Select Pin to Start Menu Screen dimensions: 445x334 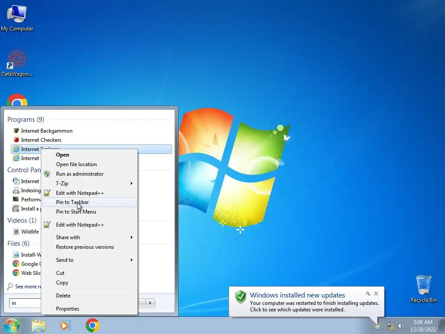(x=89, y=212)
